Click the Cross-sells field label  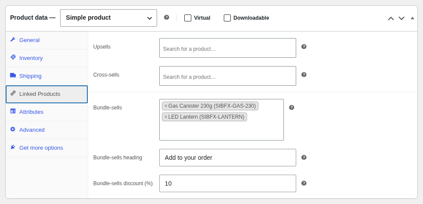[x=106, y=75]
